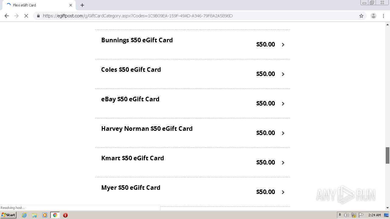
Task: Stop loading the page
Action: click(26, 16)
